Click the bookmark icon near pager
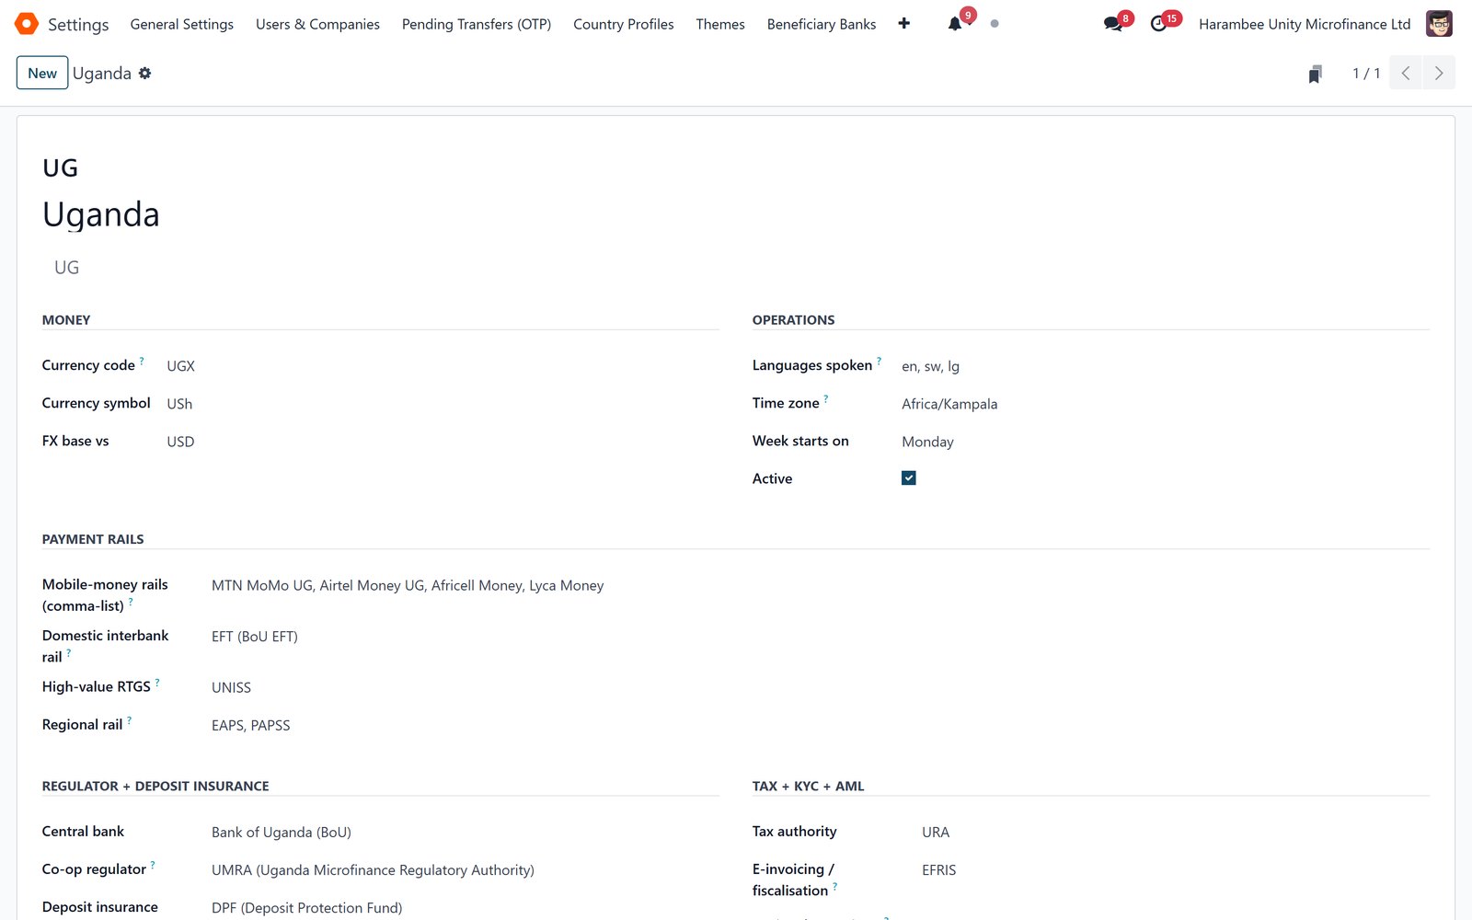 click(x=1316, y=74)
